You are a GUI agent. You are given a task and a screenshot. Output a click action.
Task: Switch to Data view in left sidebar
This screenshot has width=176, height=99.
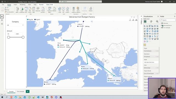click(2, 20)
